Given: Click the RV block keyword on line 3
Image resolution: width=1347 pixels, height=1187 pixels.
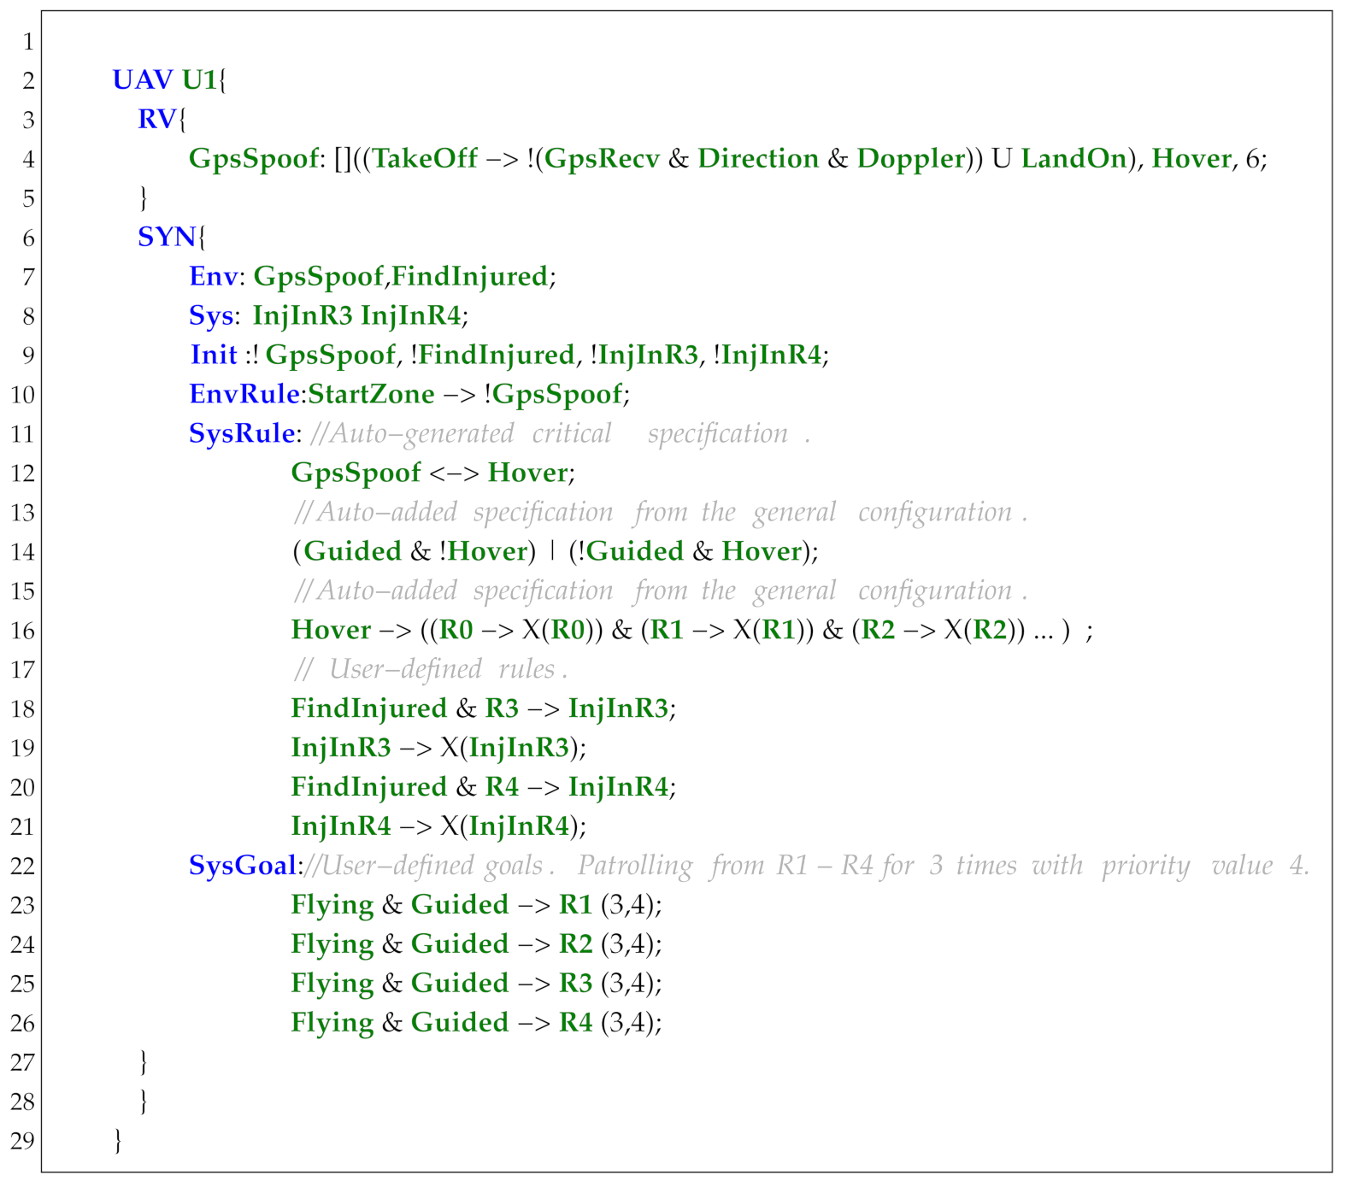Looking at the screenshot, I should [156, 120].
